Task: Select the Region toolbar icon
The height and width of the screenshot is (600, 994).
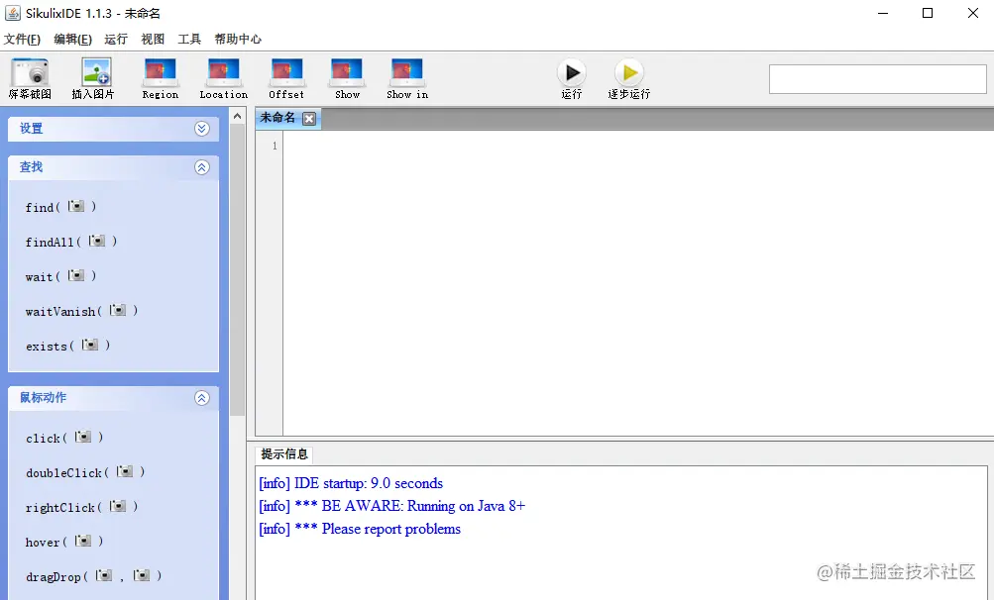Action: (x=160, y=71)
